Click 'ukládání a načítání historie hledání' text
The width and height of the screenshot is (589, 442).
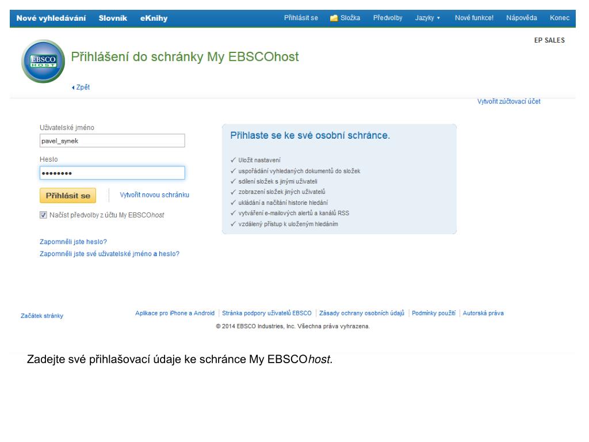(283, 203)
